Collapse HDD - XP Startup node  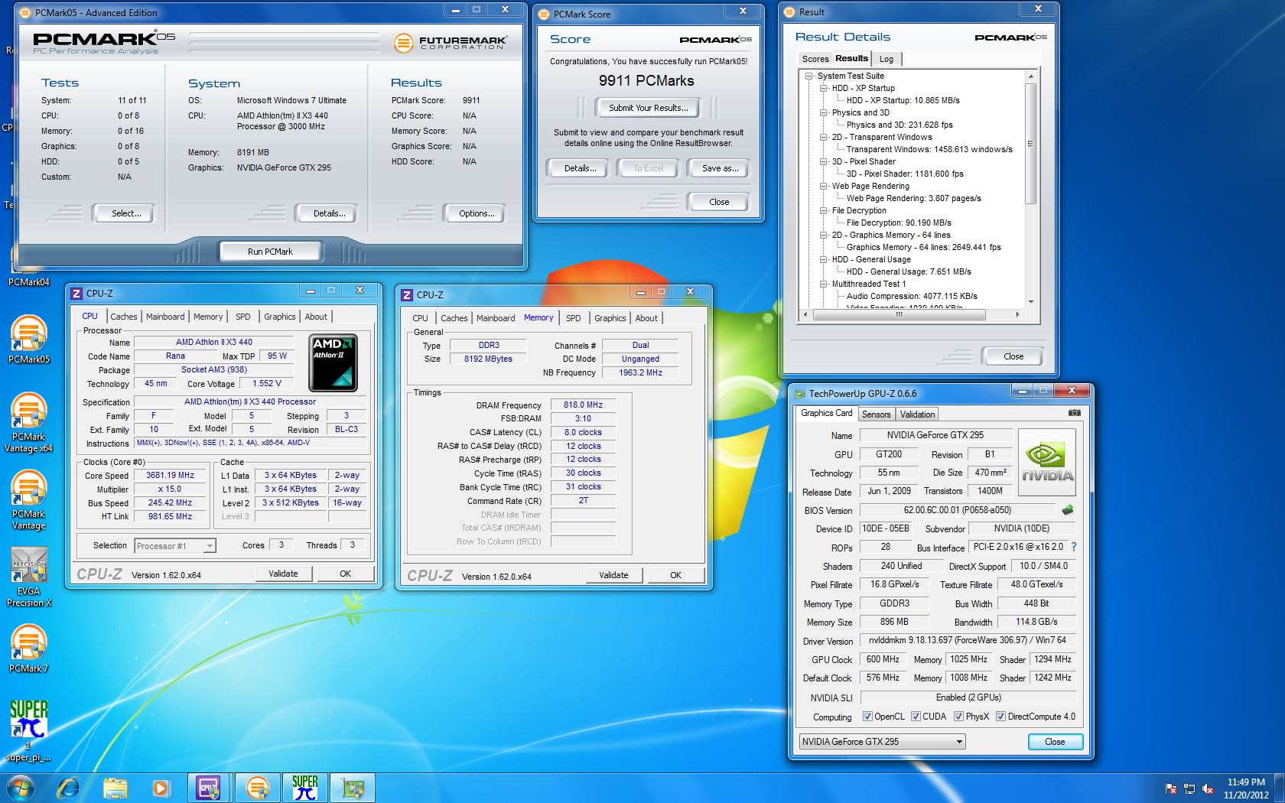pos(824,88)
